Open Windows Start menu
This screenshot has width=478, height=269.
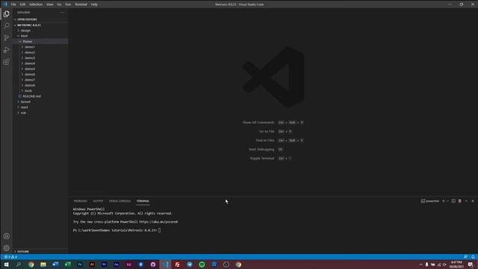(x=6, y=265)
